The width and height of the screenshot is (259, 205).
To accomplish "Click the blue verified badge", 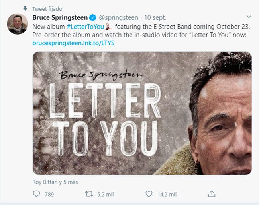I will [x=92, y=18].
